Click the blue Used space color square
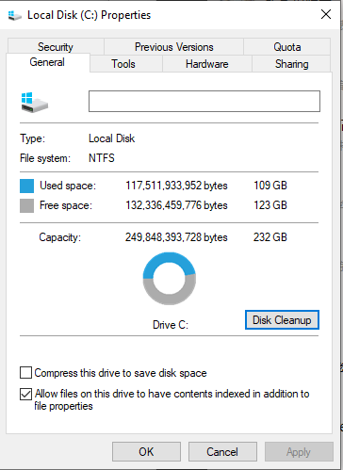 tap(26, 186)
